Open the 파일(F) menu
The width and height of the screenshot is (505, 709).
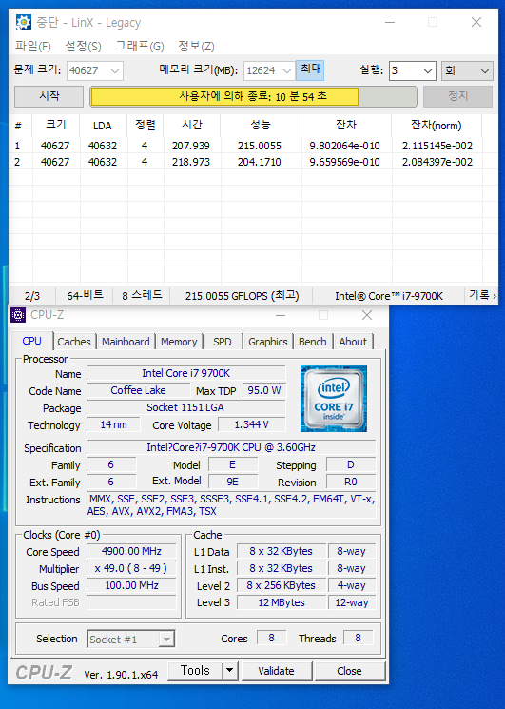33,46
